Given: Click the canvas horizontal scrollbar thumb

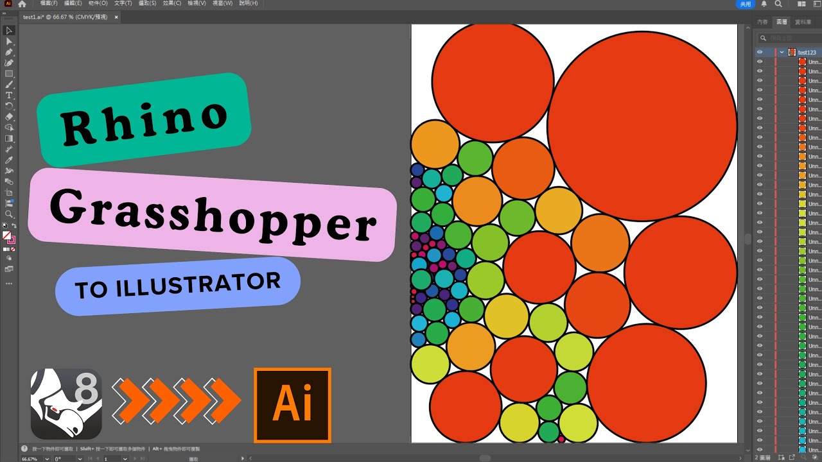Looking at the screenshot, I should [x=485, y=458].
